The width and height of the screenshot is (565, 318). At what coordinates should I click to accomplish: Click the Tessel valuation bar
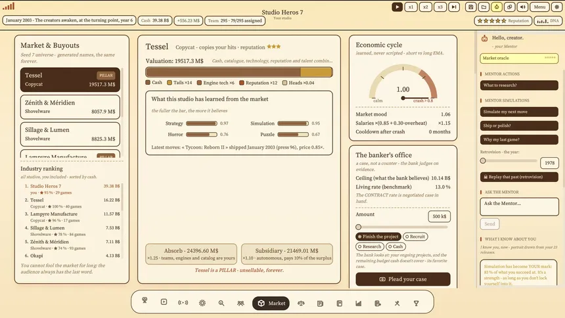point(239,72)
